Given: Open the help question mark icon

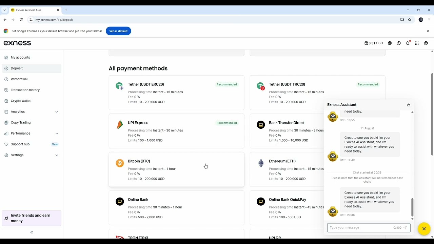Looking at the screenshot, I should click(399, 43).
